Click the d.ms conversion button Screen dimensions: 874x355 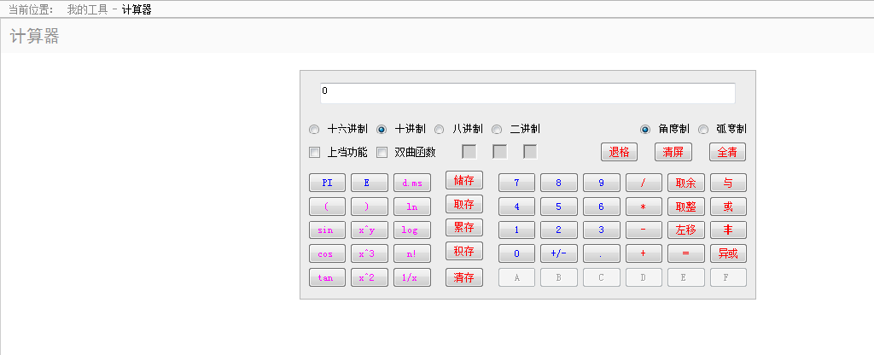tap(412, 183)
